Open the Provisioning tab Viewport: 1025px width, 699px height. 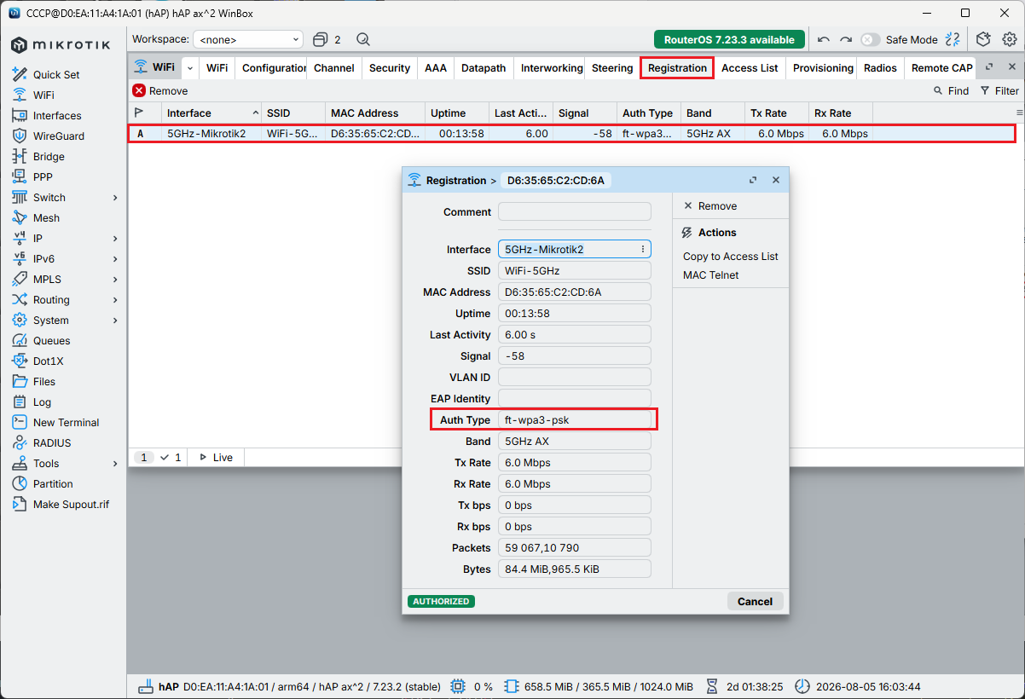tap(823, 68)
